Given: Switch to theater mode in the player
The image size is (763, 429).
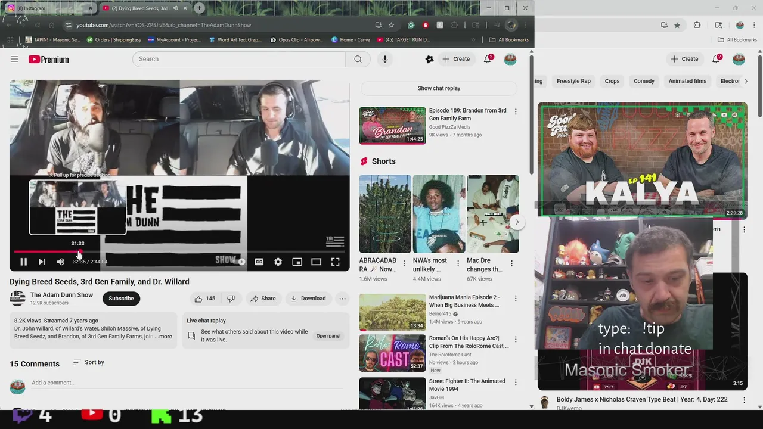Looking at the screenshot, I should pos(316,262).
